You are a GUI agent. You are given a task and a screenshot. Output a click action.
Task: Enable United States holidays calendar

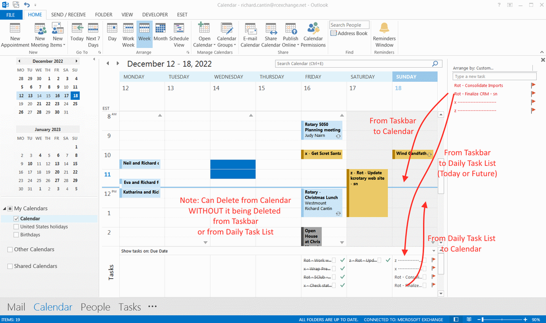click(x=16, y=227)
